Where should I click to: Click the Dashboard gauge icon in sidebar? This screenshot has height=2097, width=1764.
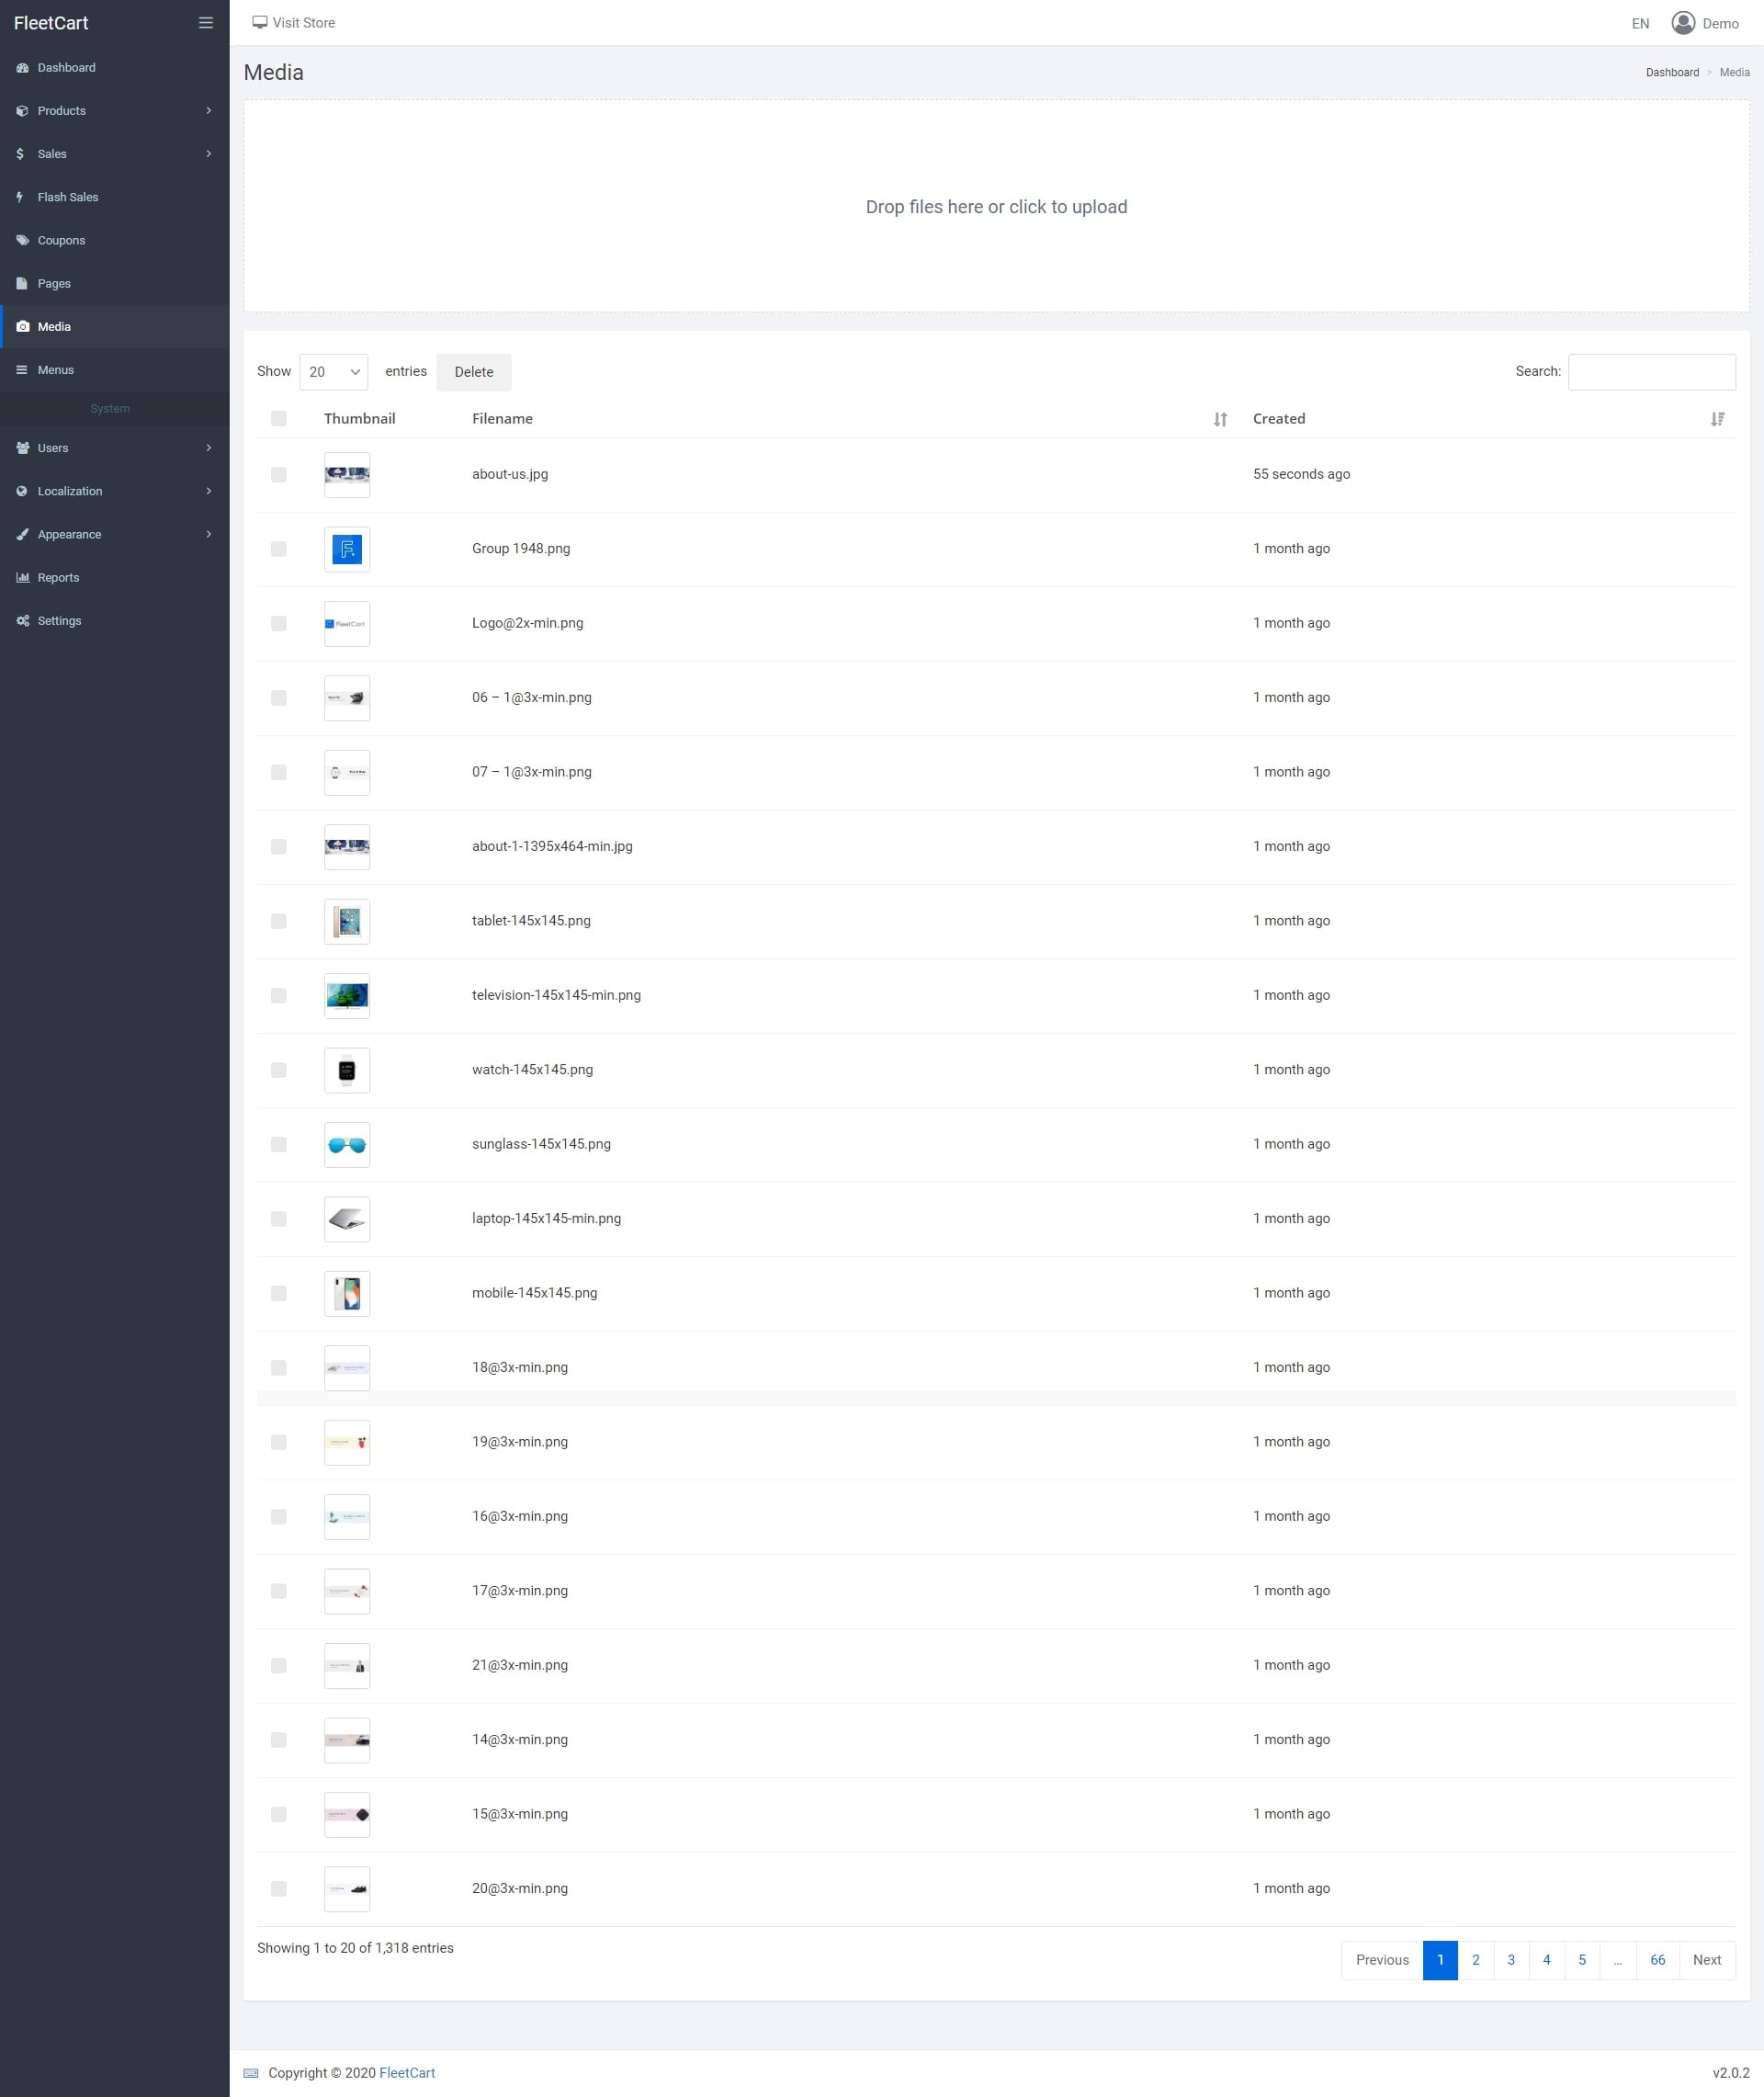[x=22, y=68]
